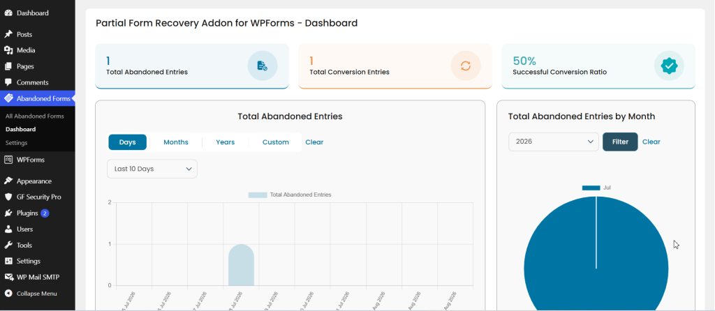
Task: Switch to the Years tab
Action: coord(226,142)
